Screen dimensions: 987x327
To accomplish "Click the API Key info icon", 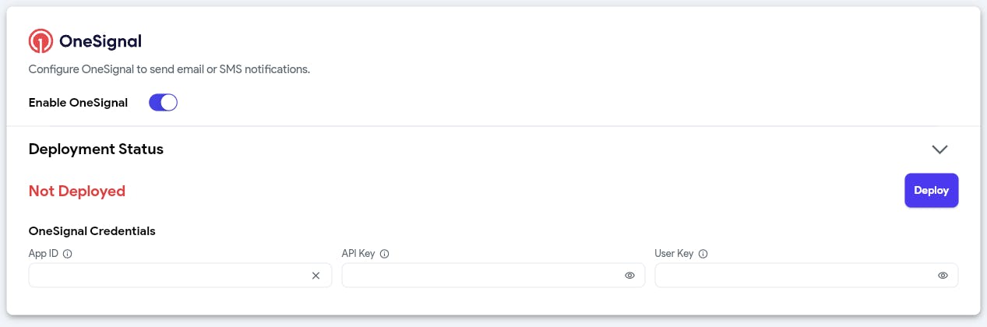I will point(384,254).
